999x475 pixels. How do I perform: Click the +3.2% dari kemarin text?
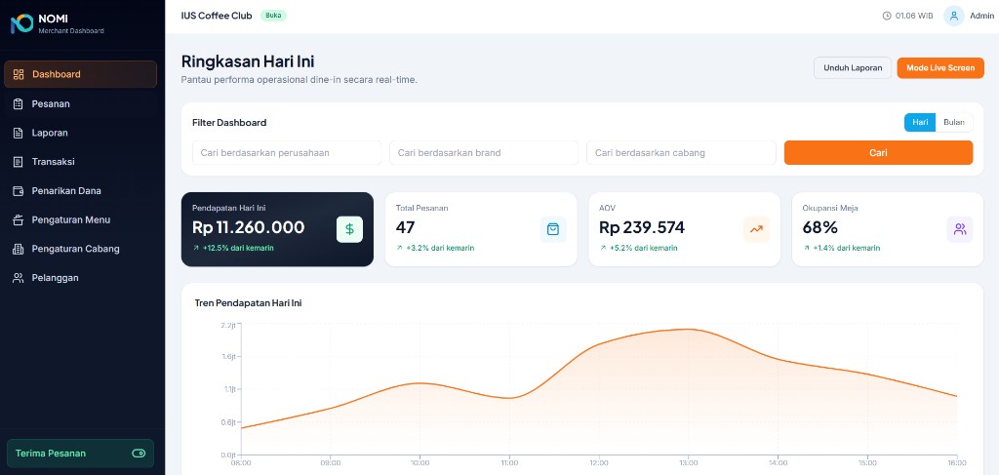click(440, 249)
